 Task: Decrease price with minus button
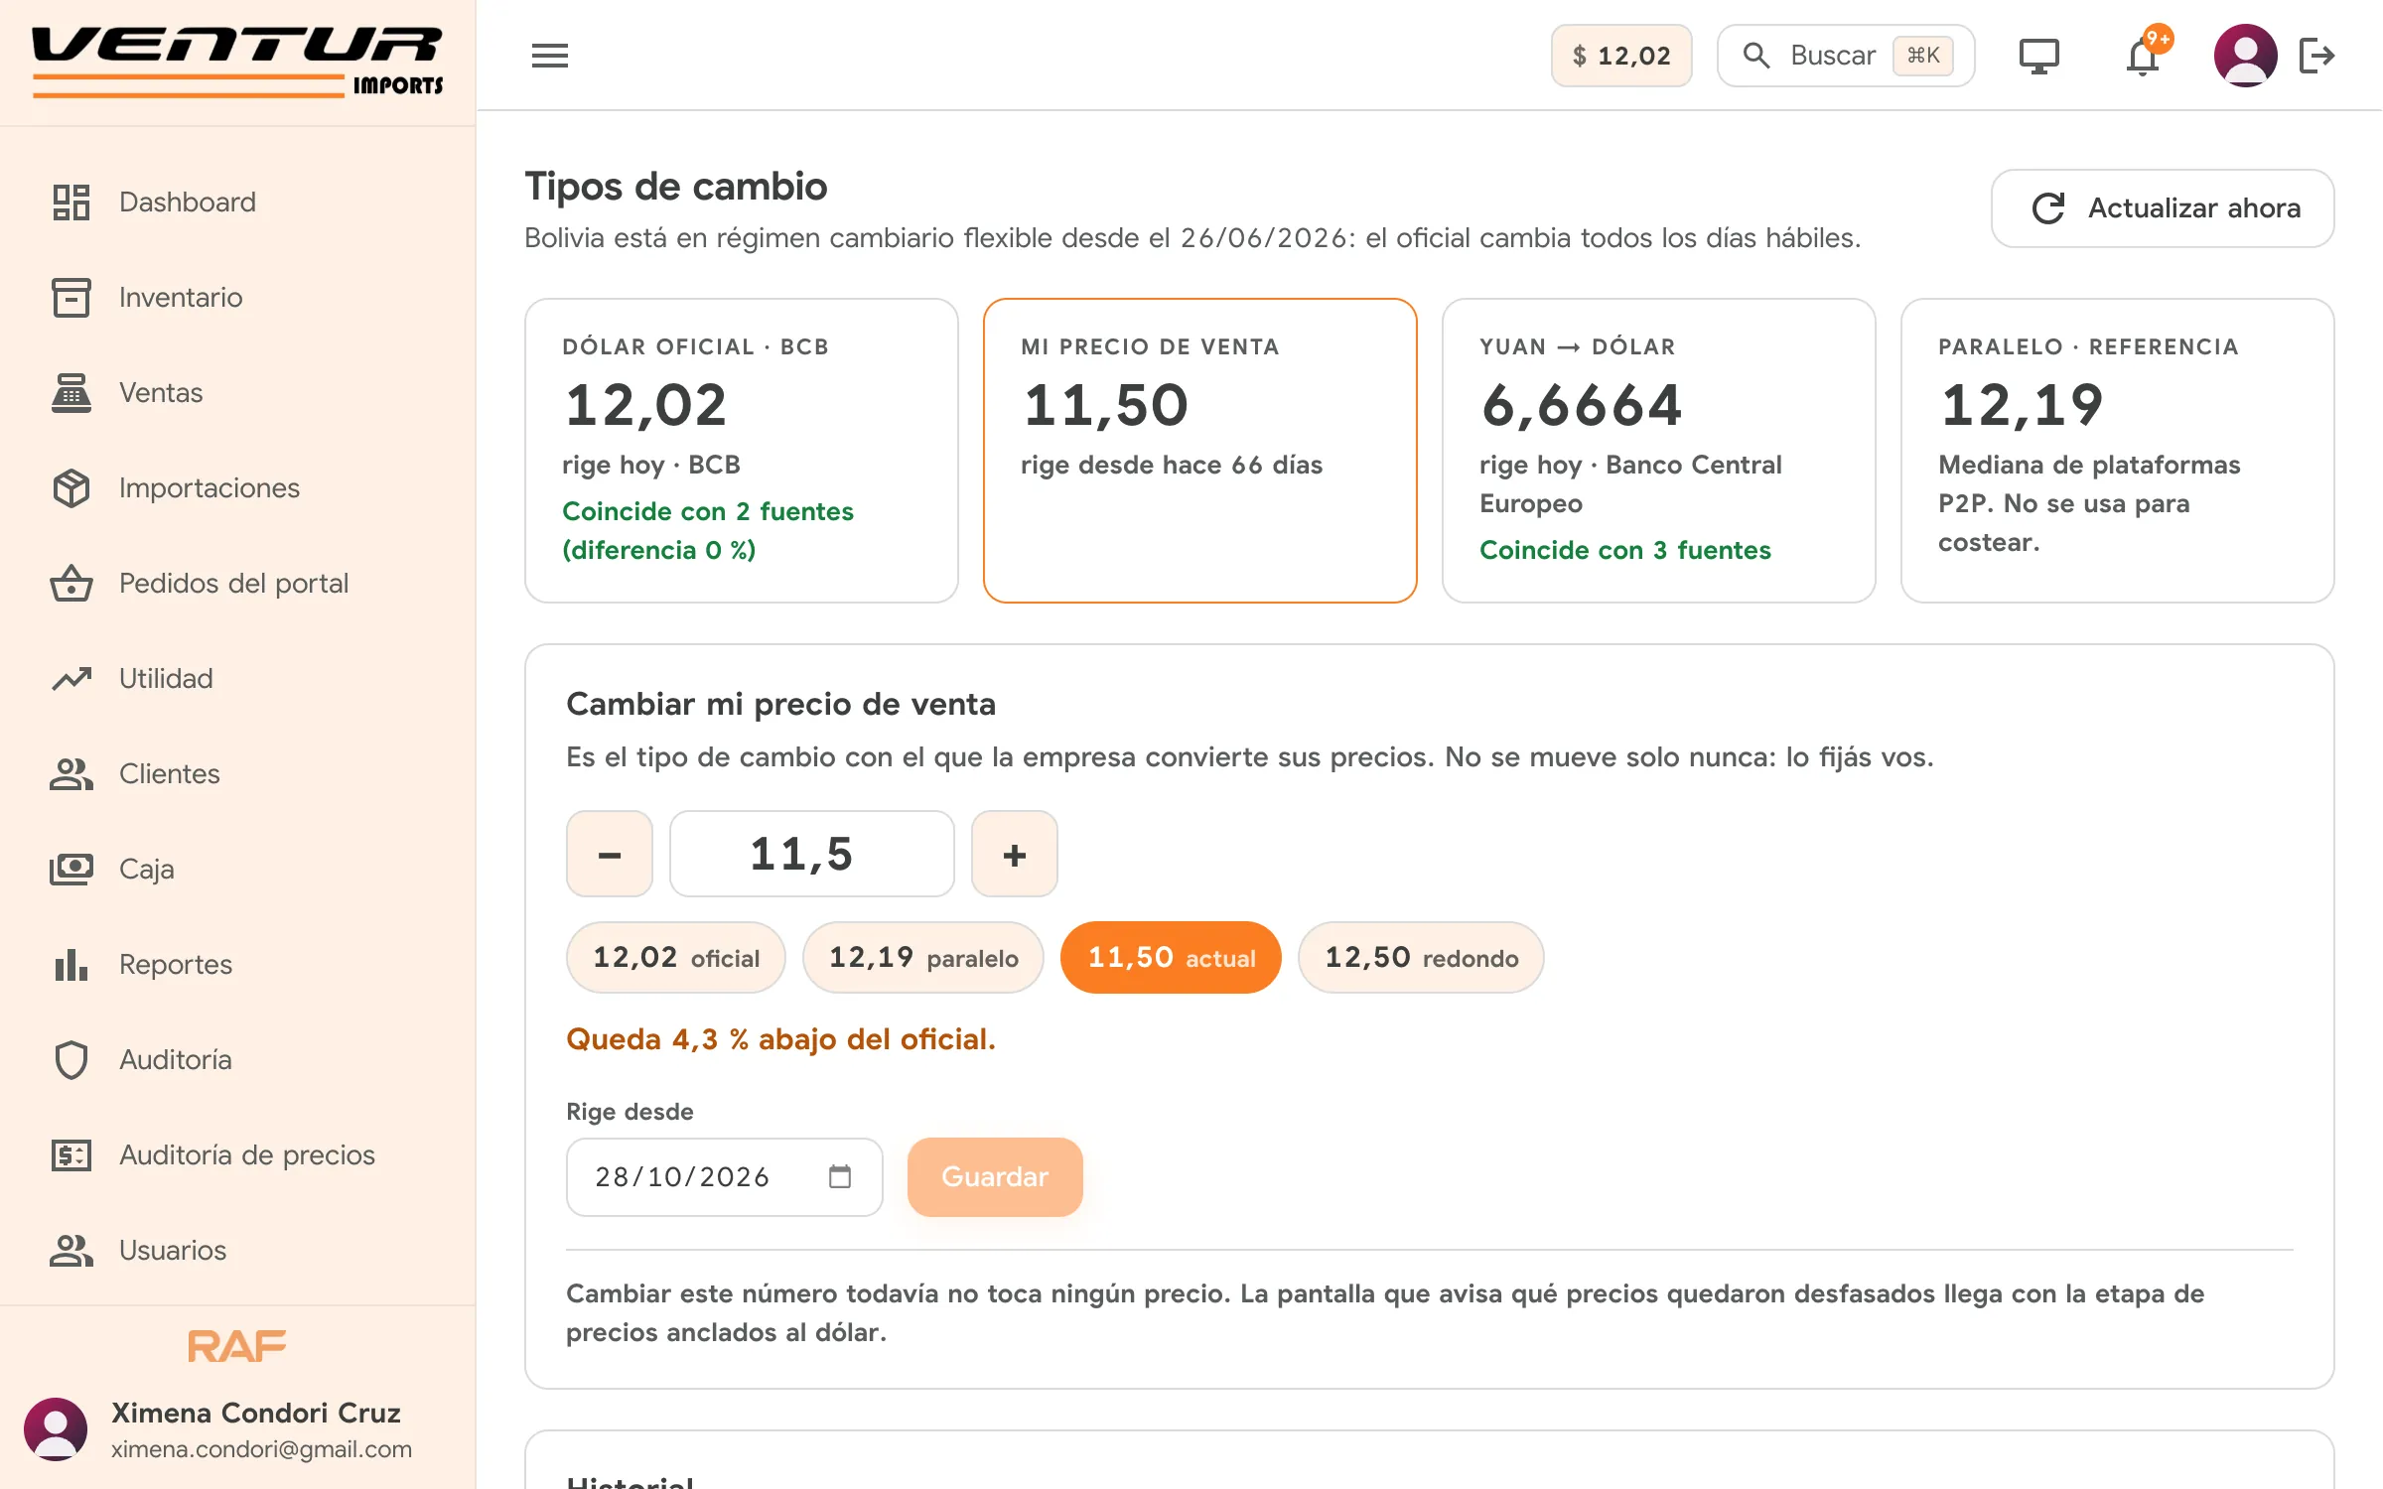tap(610, 855)
